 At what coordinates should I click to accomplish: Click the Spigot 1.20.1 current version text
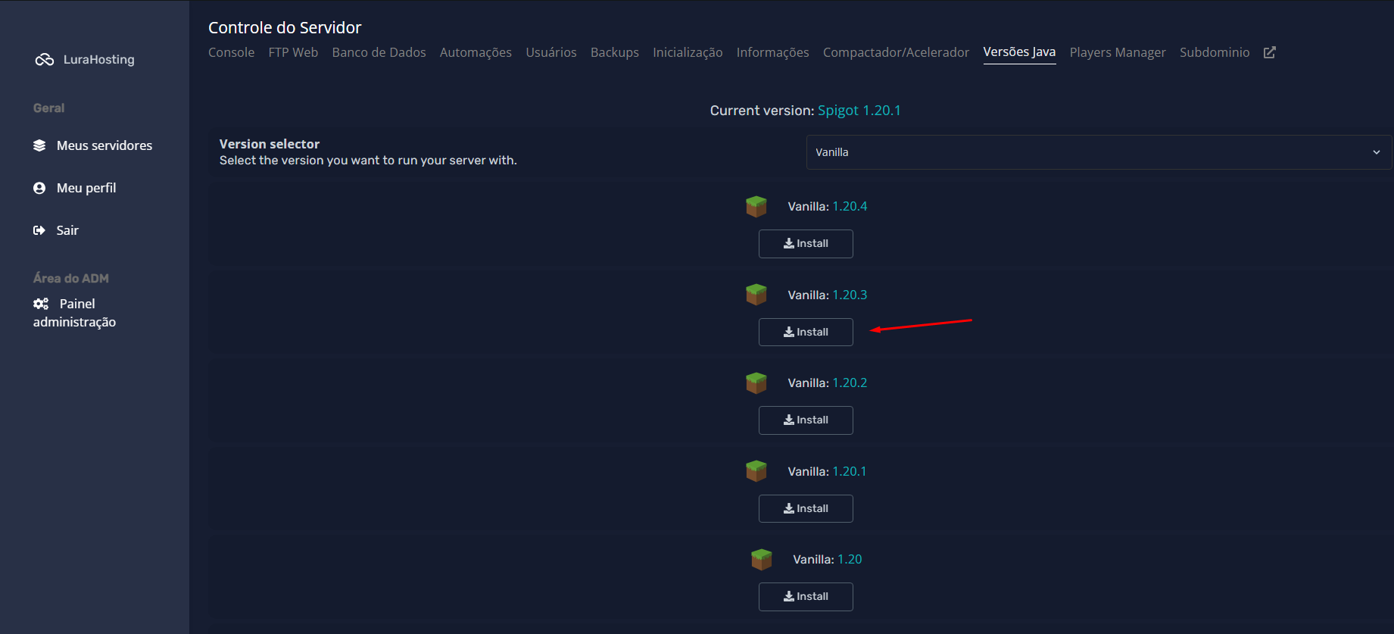pyautogui.click(x=859, y=111)
